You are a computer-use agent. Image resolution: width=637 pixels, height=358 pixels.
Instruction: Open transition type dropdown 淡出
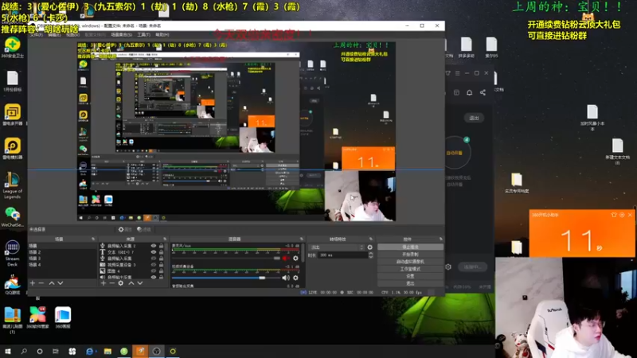(x=336, y=247)
